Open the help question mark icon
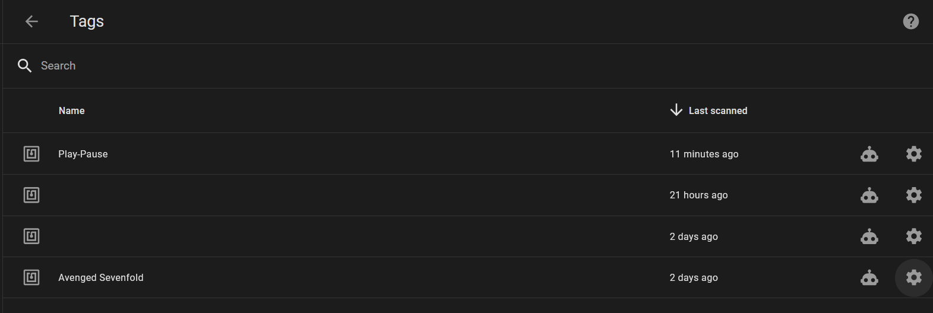The width and height of the screenshot is (933, 313). 910,21
